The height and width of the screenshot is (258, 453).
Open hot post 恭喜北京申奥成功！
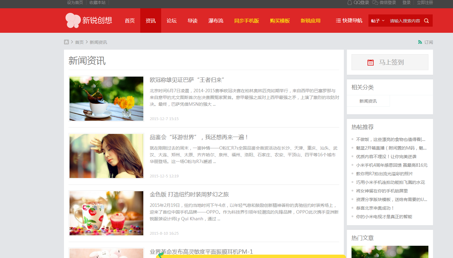375,208
